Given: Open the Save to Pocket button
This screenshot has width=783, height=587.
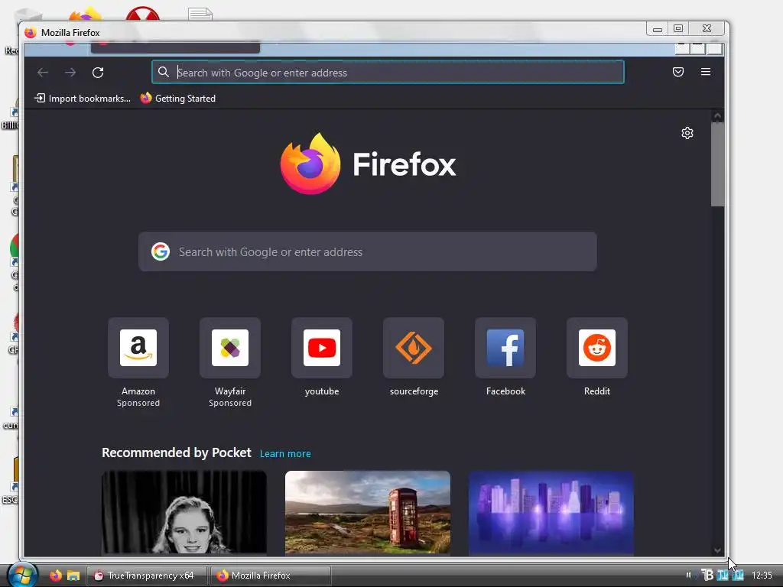Looking at the screenshot, I should pyautogui.click(x=678, y=72).
